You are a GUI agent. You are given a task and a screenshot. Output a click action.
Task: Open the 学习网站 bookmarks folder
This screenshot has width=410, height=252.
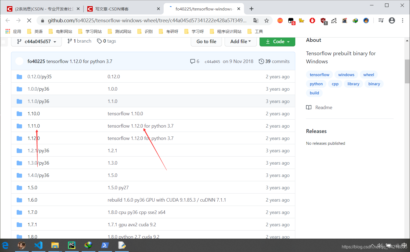click(90, 31)
